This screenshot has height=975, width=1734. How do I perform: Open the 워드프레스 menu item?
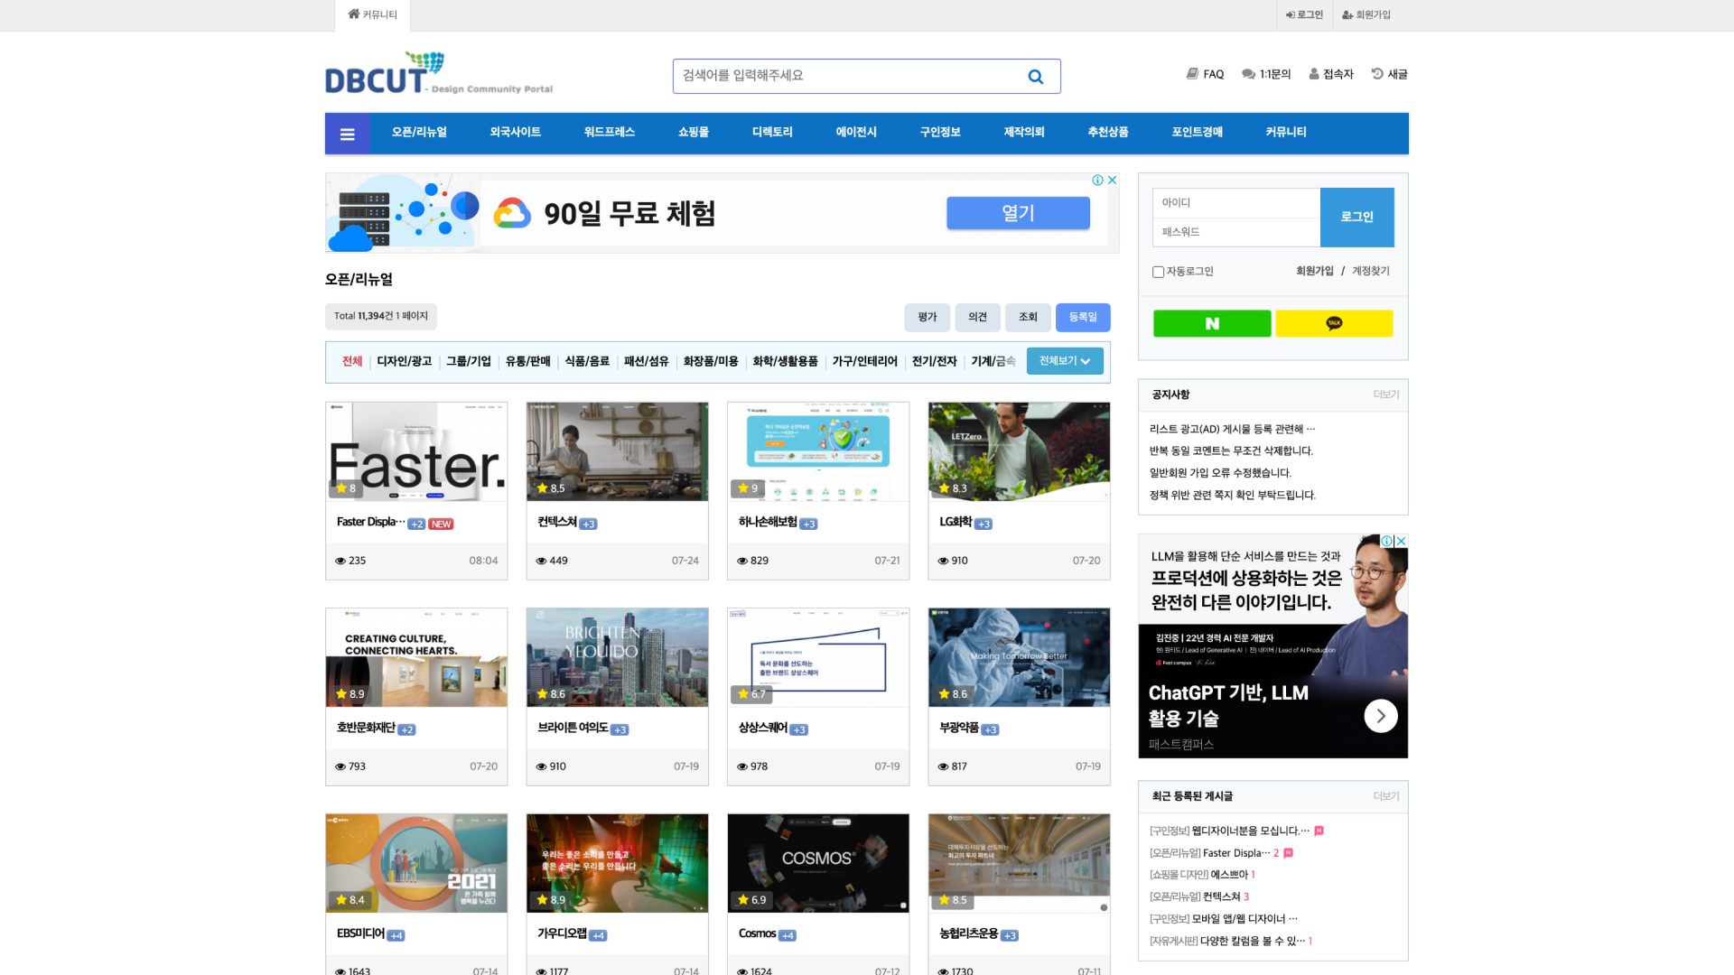pyautogui.click(x=609, y=132)
